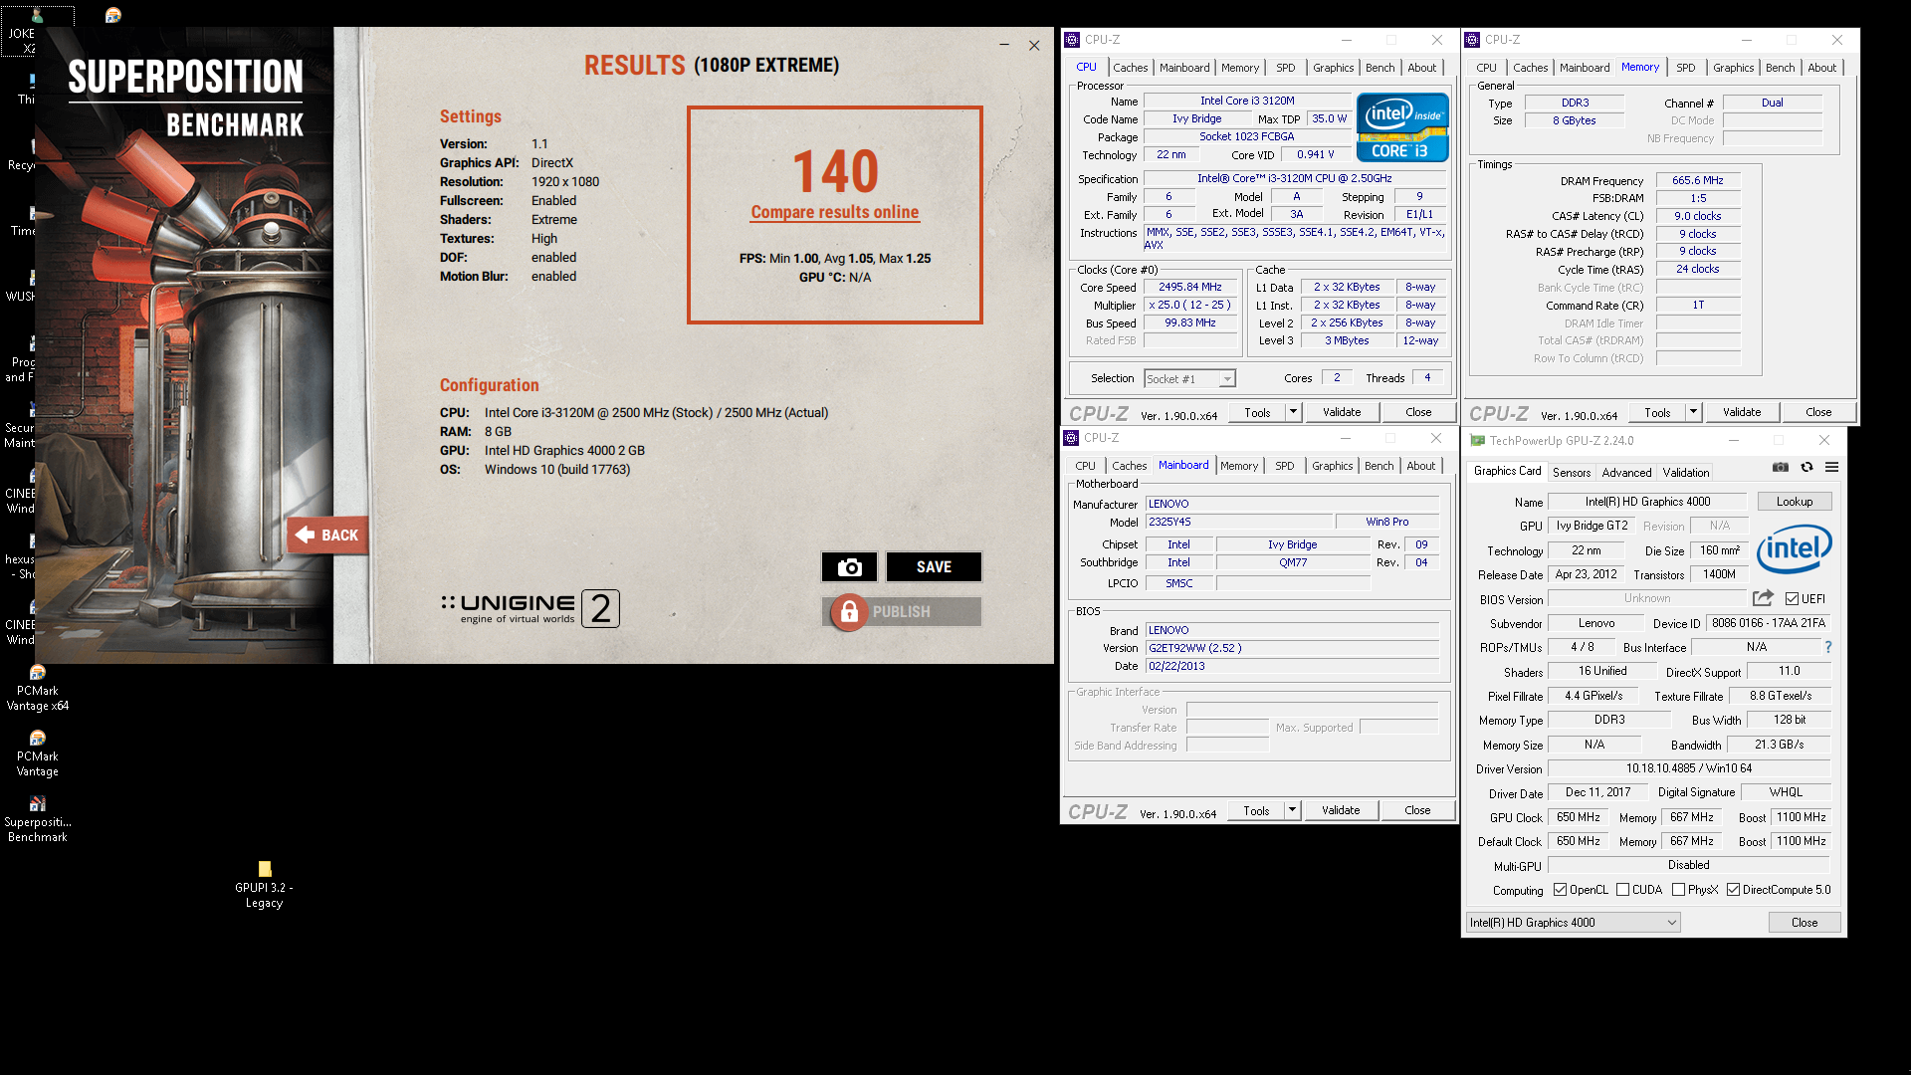Click the GPU-Z title bar app icon
1911x1075 pixels.
[x=1477, y=440]
